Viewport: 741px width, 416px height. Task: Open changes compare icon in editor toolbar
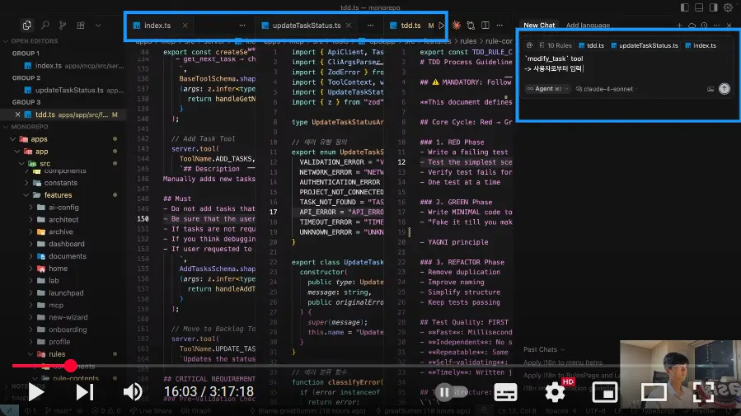coord(471,26)
